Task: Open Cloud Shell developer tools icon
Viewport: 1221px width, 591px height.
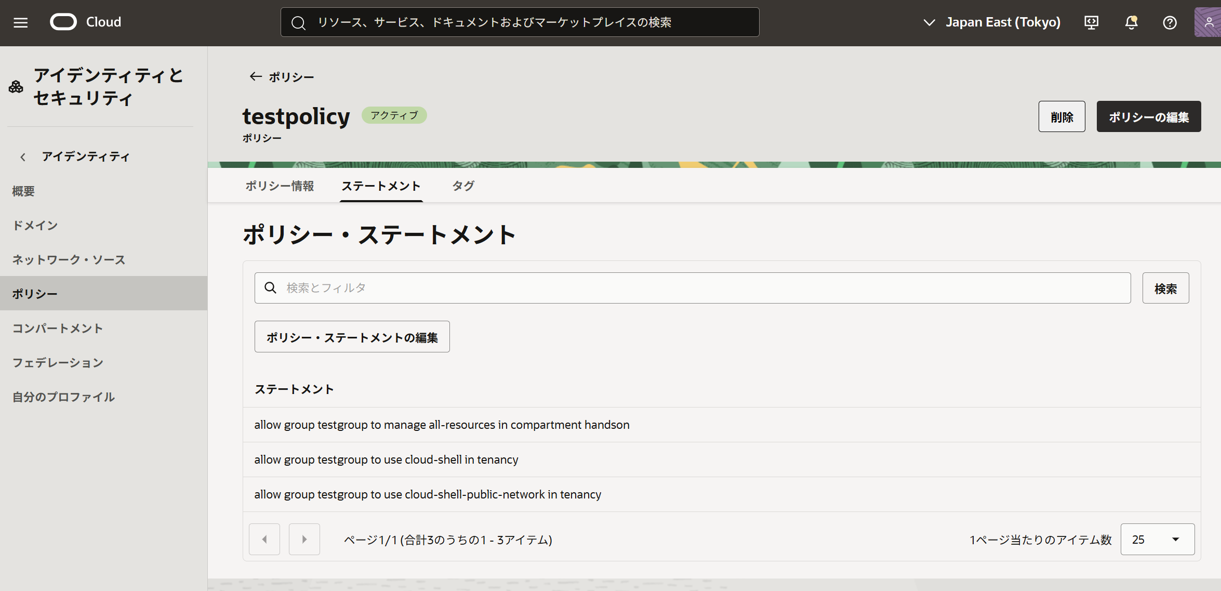Action: [x=1091, y=22]
